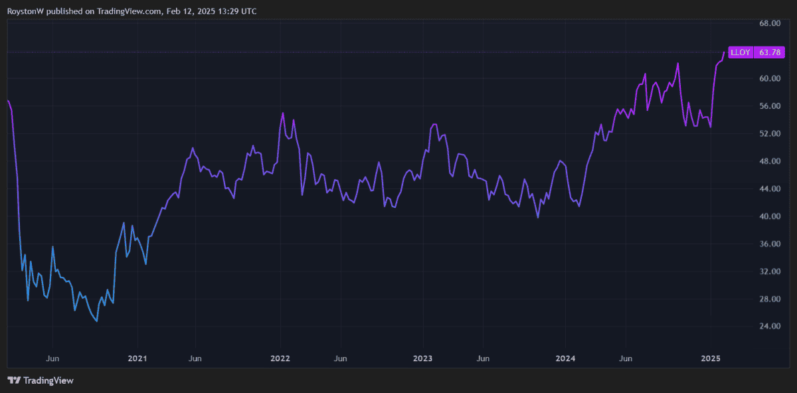
Task: Select the 2022 label on time axis
Action: (x=280, y=358)
